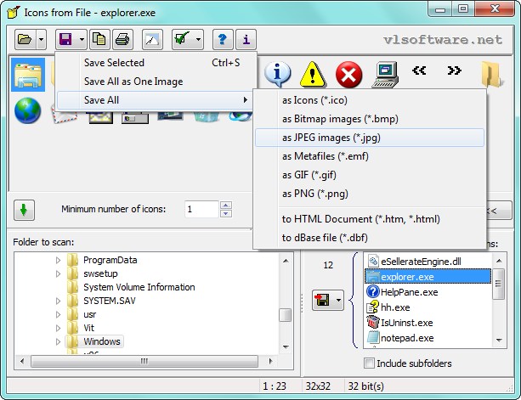Screen dimensions: 521x400
Task: Open the checkmark button dropdown arrow
Action: tap(198, 40)
